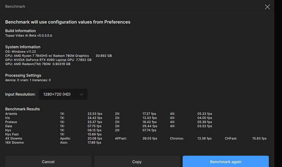Copy the benchmark results
Screen dimensions: 282x167
(x=137, y=162)
